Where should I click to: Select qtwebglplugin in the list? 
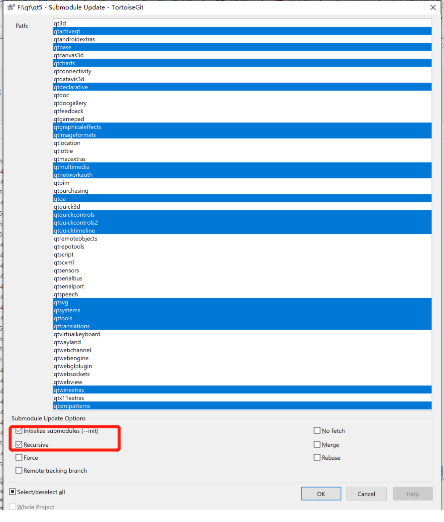[x=242, y=366]
